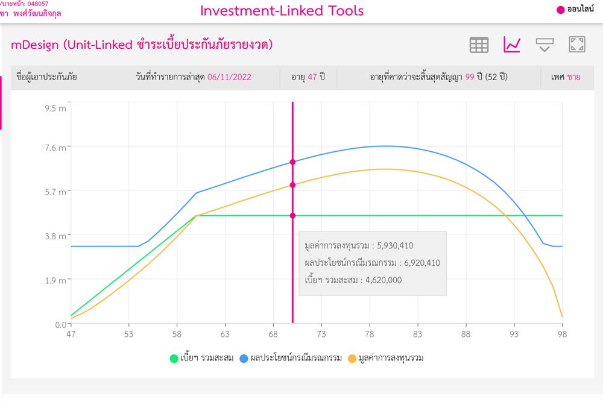This screenshot has height=402, width=603.
Task: Open the age 47 ปี field
Action: coord(308,77)
